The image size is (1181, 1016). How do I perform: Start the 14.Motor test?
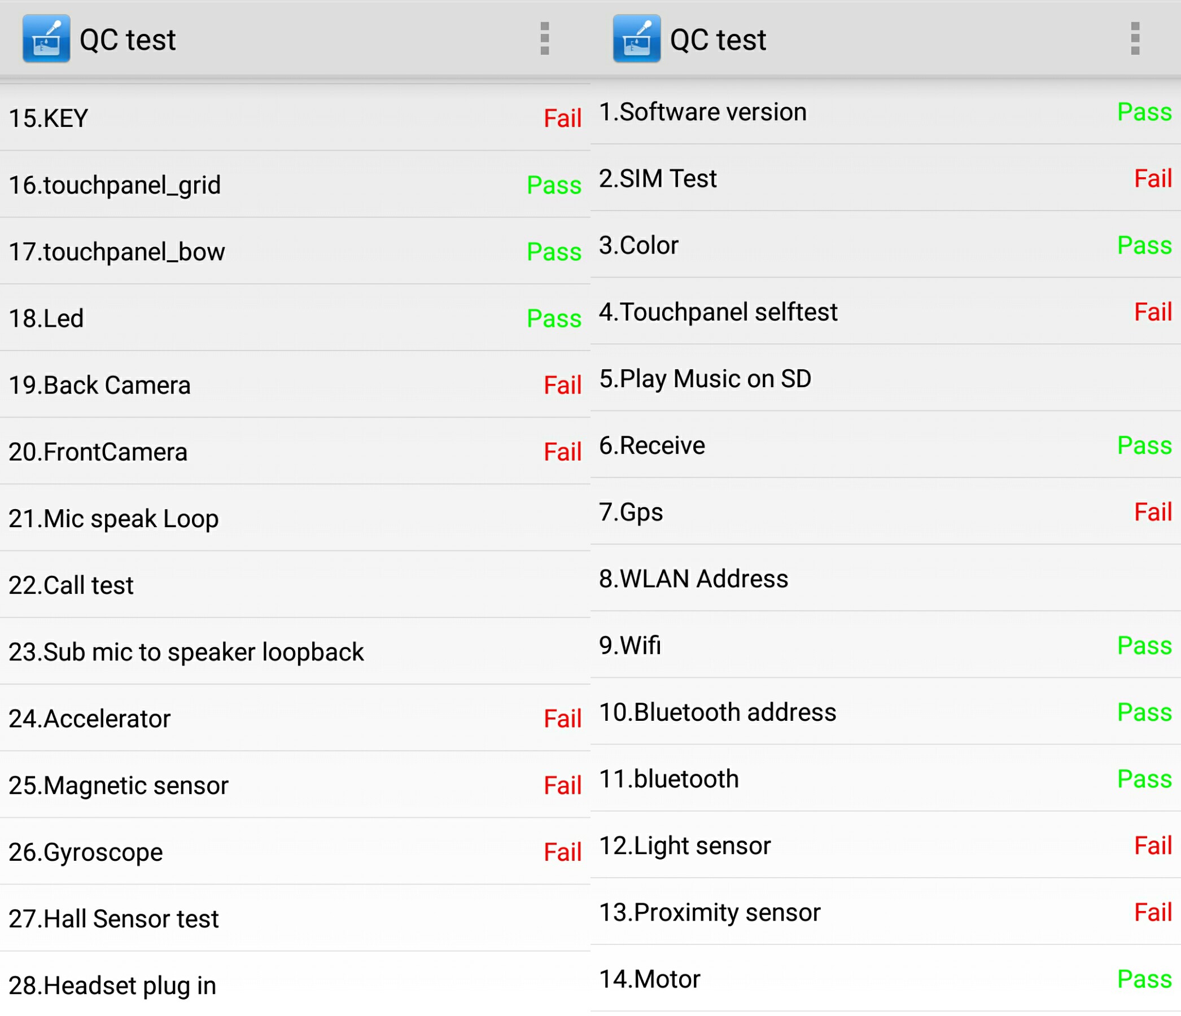pyautogui.click(x=886, y=978)
